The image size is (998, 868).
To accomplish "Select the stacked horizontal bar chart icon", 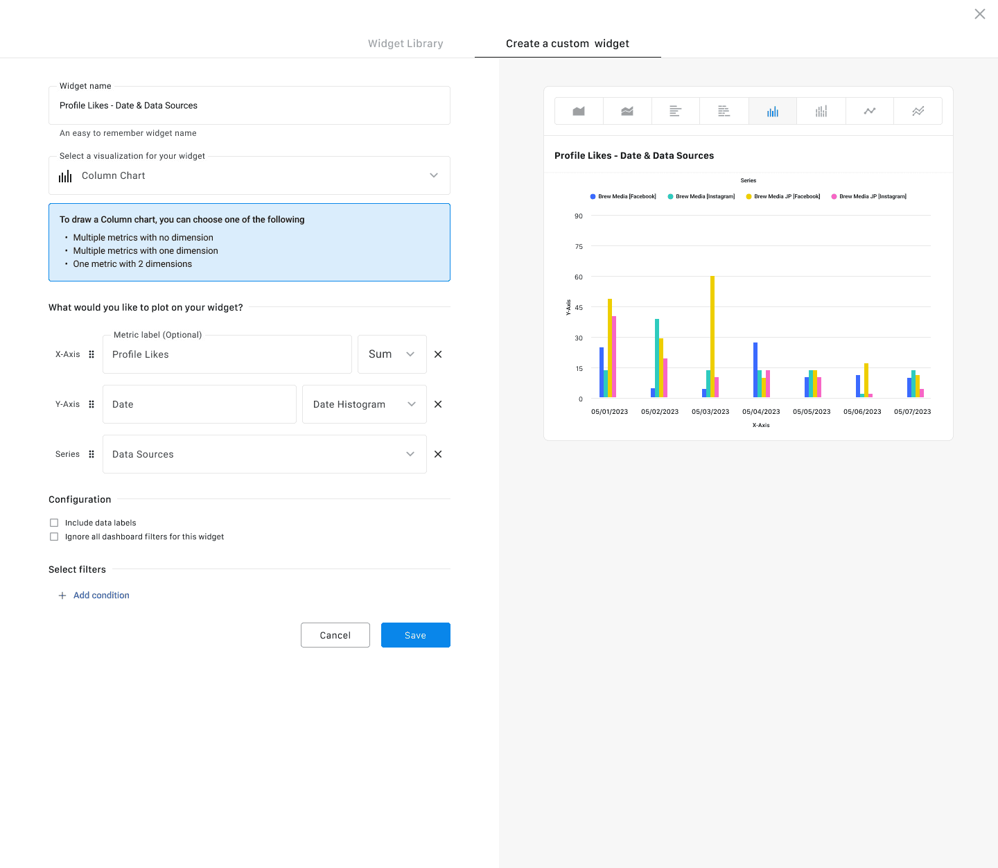I will pyautogui.click(x=724, y=111).
